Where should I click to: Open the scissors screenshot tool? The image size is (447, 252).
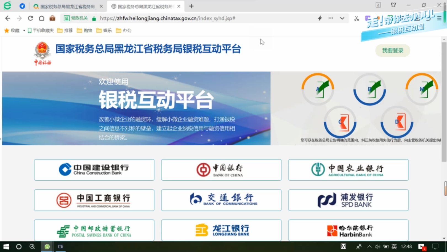pos(356,19)
